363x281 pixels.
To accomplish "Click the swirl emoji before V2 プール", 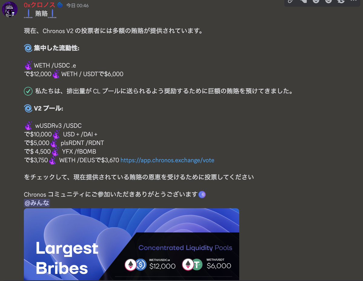I will click(28, 108).
